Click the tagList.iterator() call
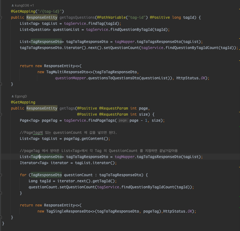This screenshot has height=231, width=240. [x=95, y=163]
